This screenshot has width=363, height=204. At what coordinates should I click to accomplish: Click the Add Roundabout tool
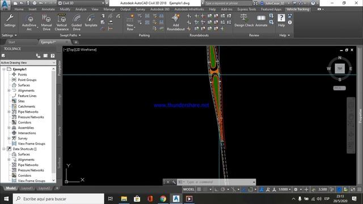click(176, 22)
